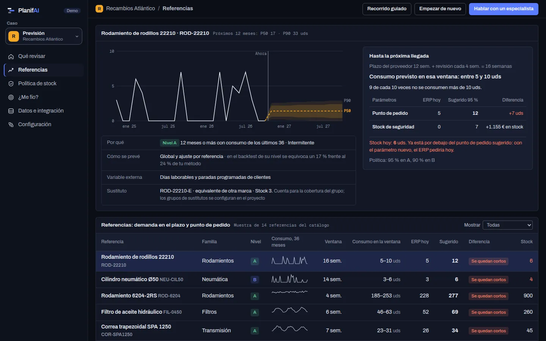
Task: Click the shield icon for Política de stock
Action: click(11, 84)
